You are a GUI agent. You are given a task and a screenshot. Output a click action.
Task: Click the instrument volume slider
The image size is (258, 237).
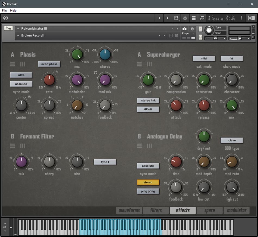pyautogui.click(x=240, y=38)
